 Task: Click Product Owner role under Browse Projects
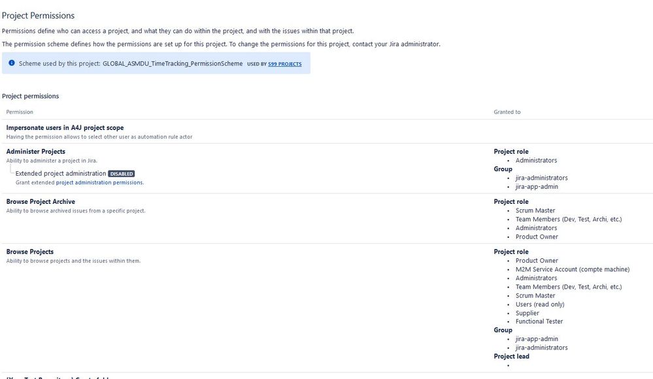click(536, 260)
